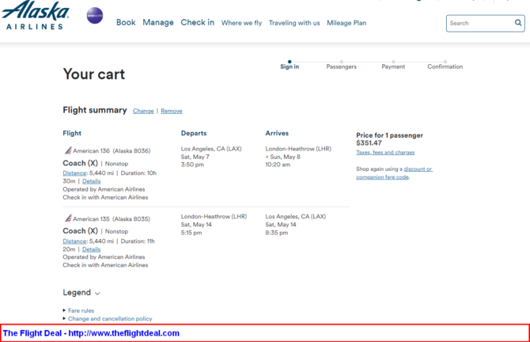Click the search magnifier icon

pyautogui.click(x=518, y=23)
